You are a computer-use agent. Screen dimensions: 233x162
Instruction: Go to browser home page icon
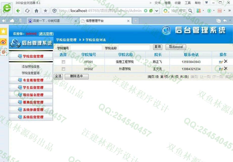point(36,11)
